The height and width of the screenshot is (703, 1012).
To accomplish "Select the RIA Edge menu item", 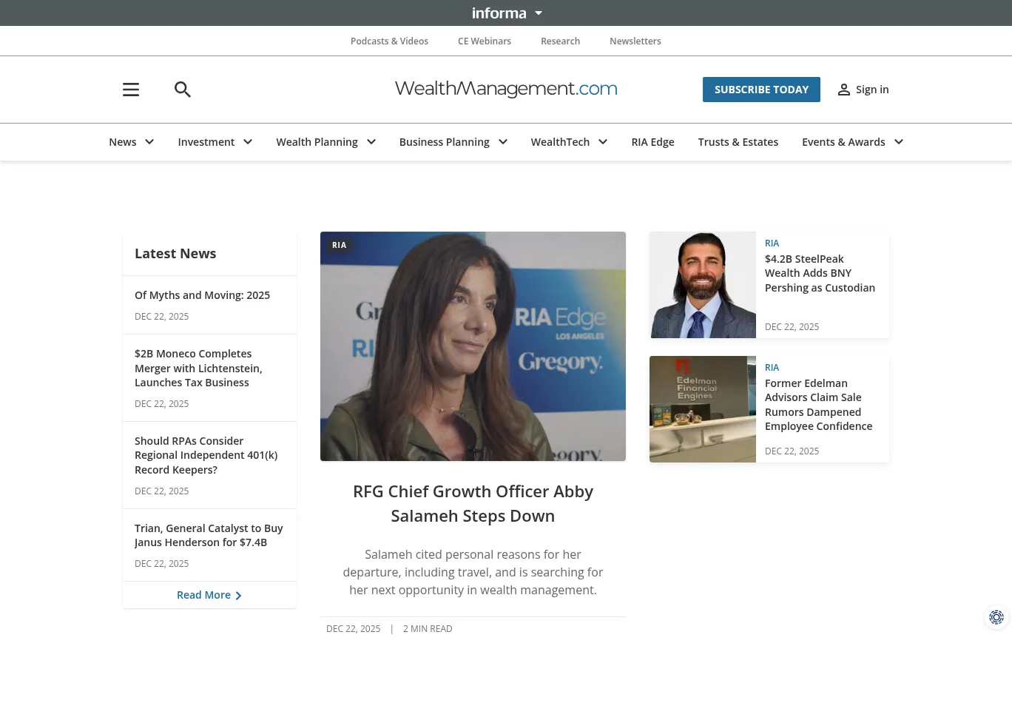I will pos(652,141).
